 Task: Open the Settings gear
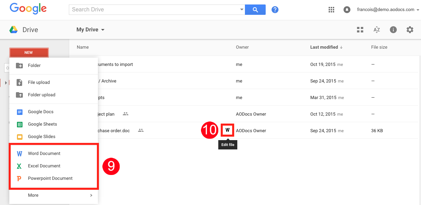410,30
